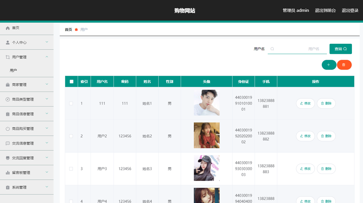Viewport: 363px width, 203px height.
Task: Click 修改 for user 姓名1
Action: tap(305, 103)
